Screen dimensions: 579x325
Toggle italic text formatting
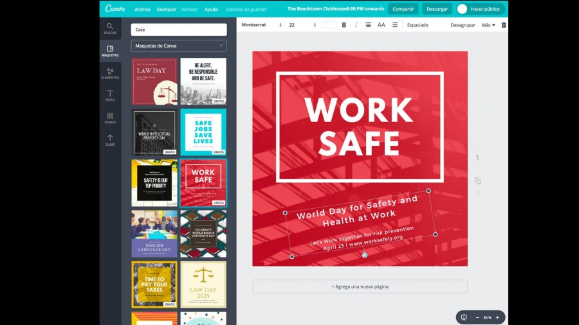tap(356, 25)
